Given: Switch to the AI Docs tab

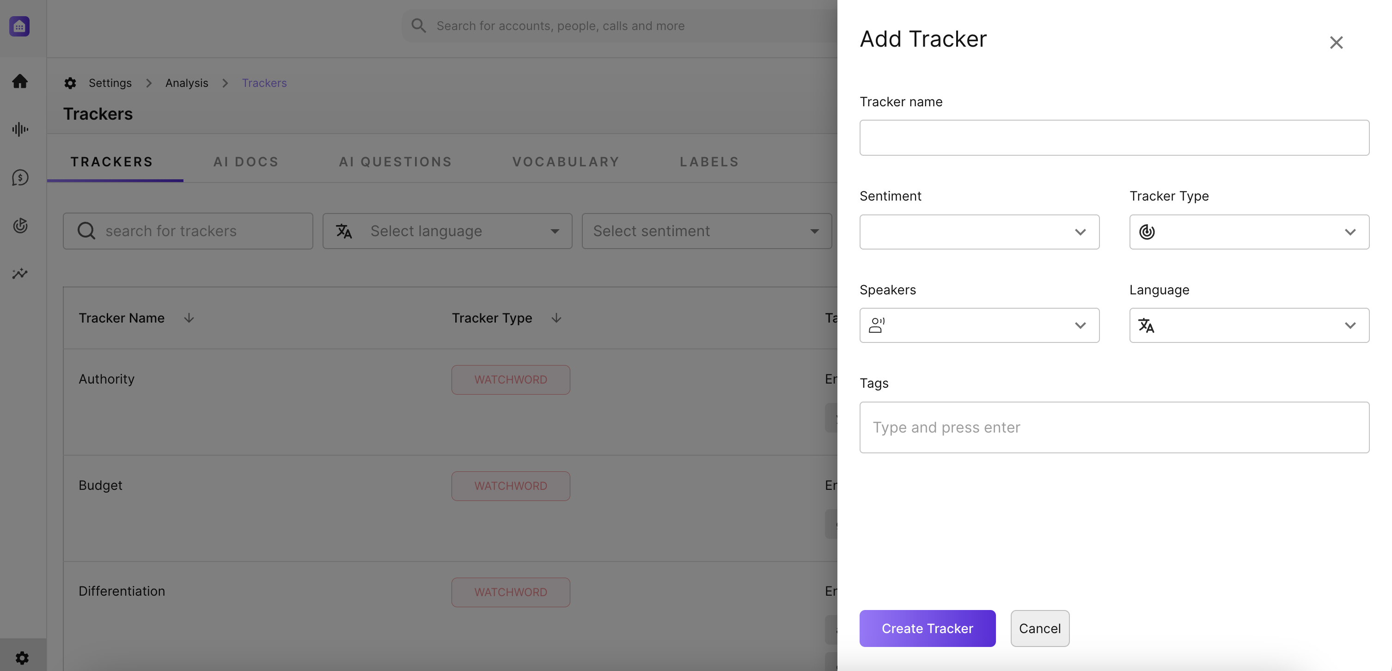Looking at the screenshot, I should [x=246, y=162].
